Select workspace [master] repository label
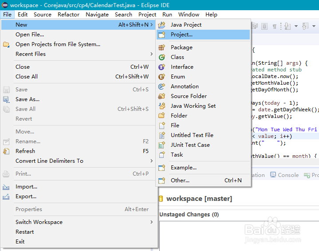Image resolution: width=319 pixels, height=251 pixels. 199,199
